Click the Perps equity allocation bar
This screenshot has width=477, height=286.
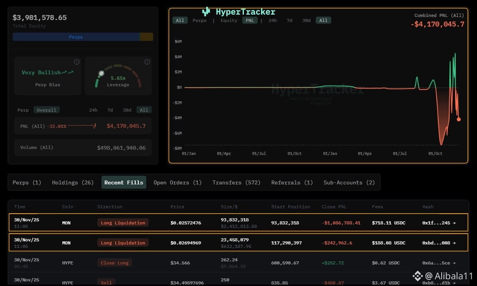[76, 37]
